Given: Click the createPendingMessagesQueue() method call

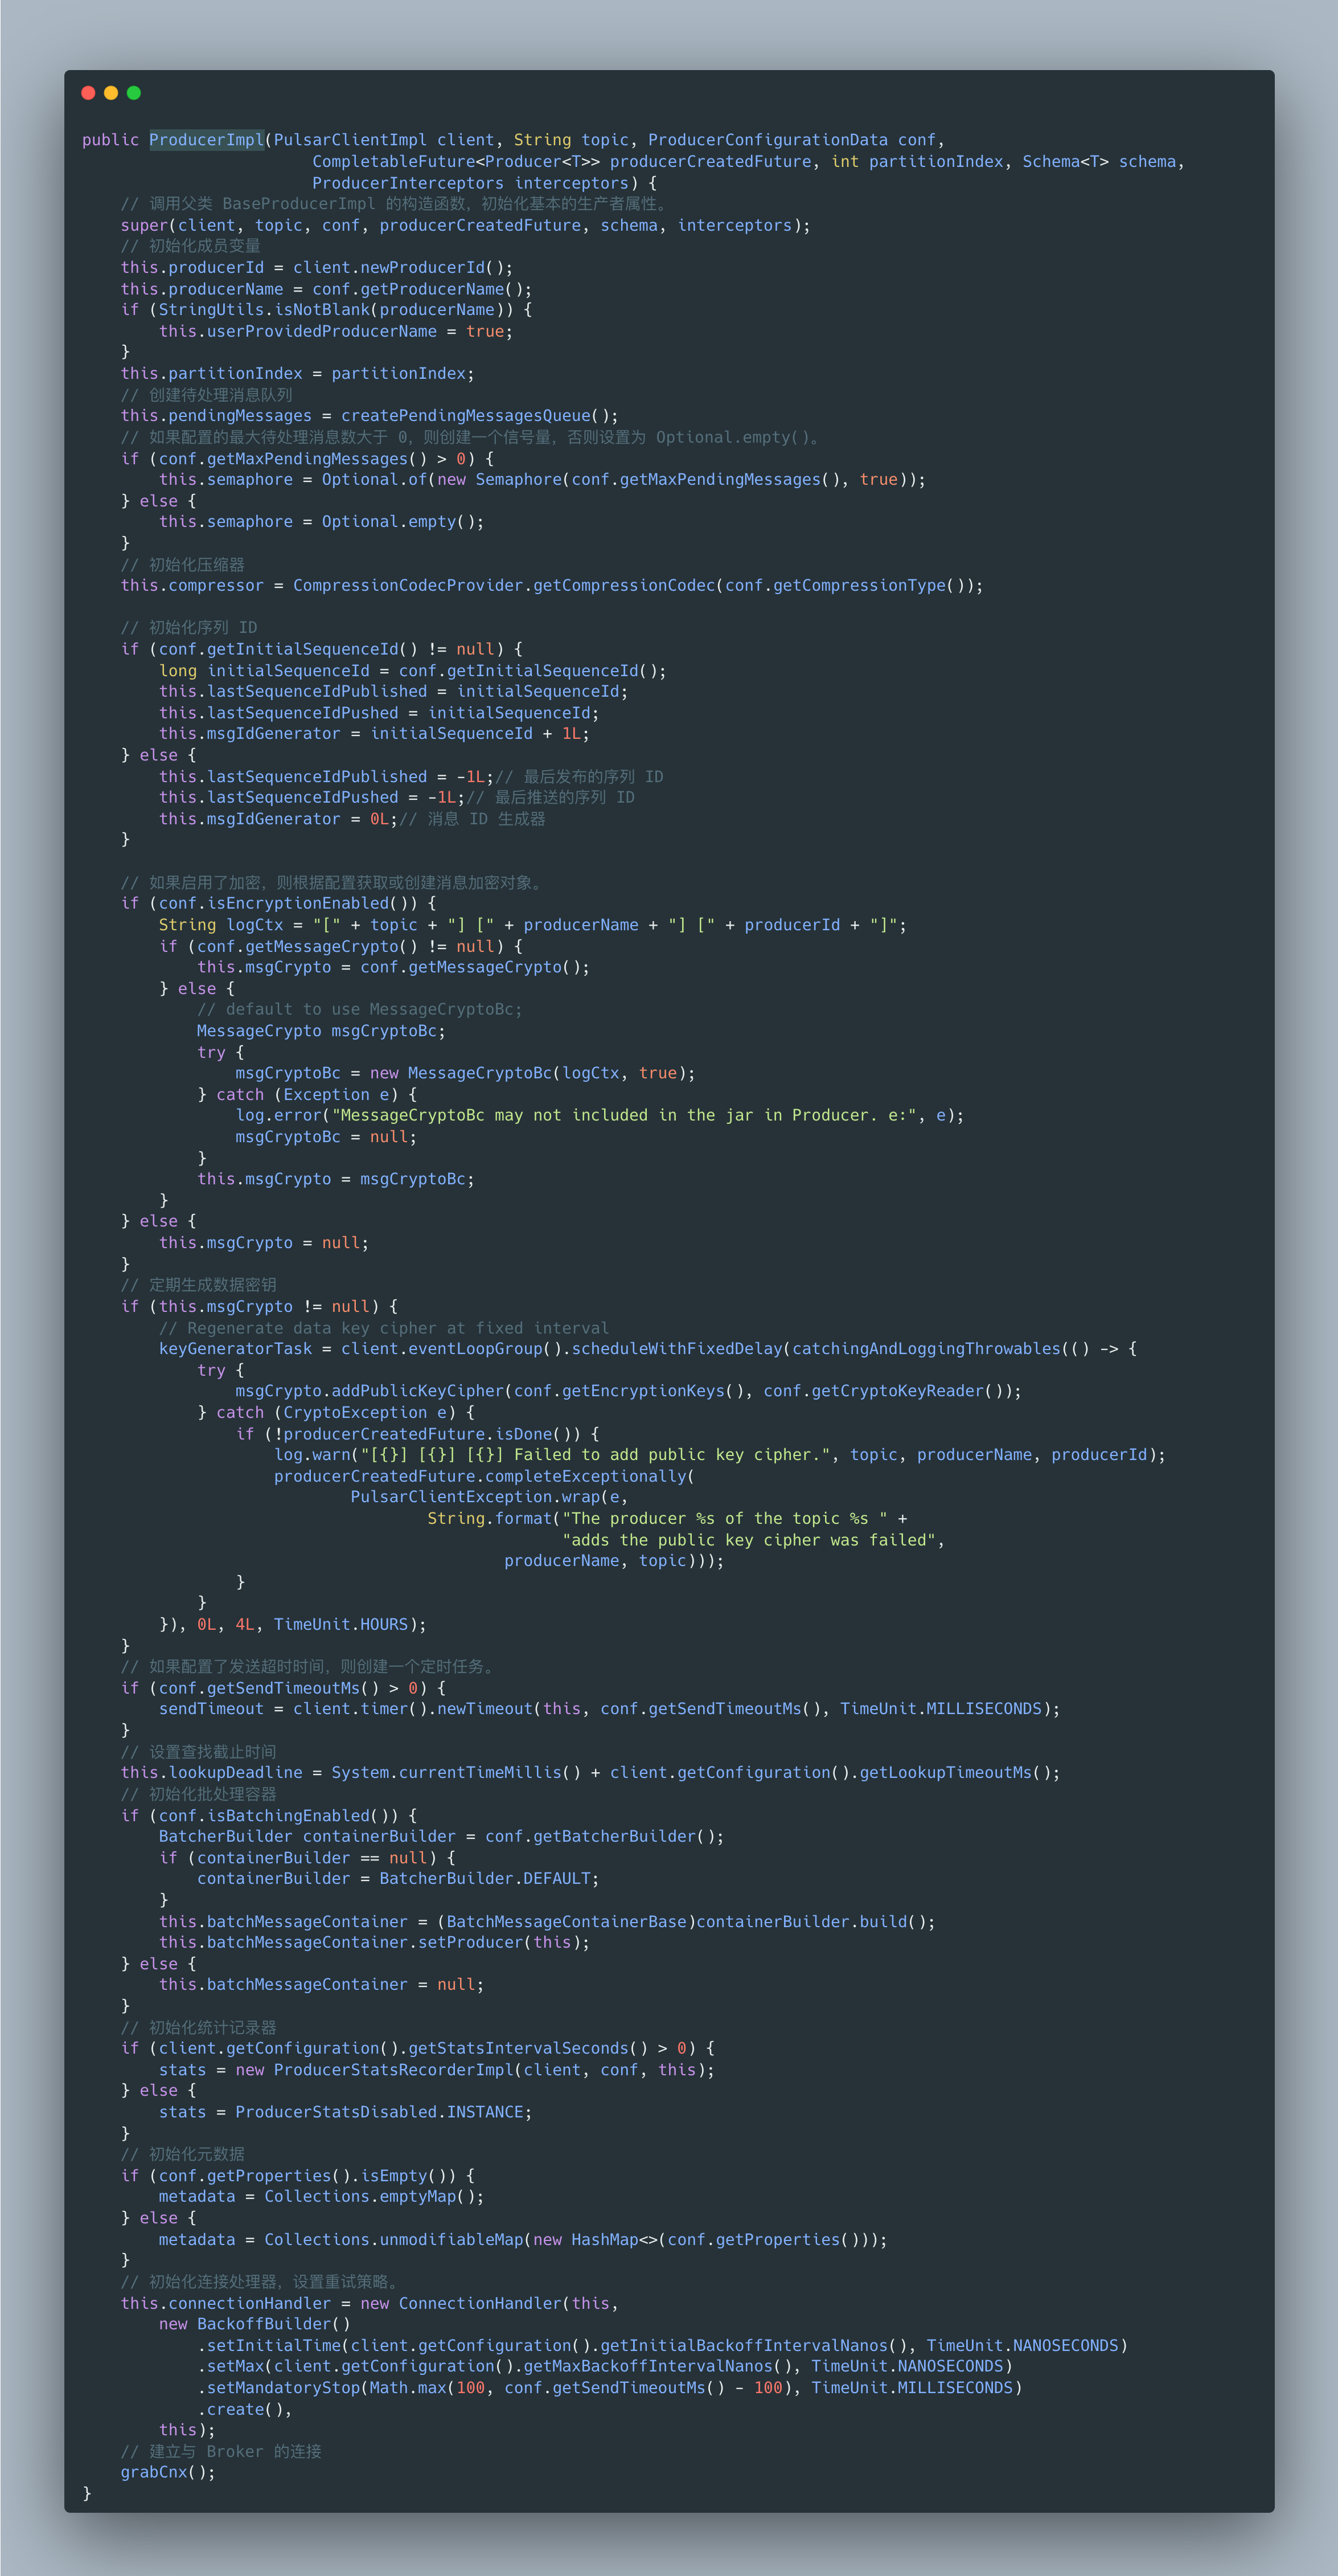Looking at the screenshot, I should coord(479,416).
